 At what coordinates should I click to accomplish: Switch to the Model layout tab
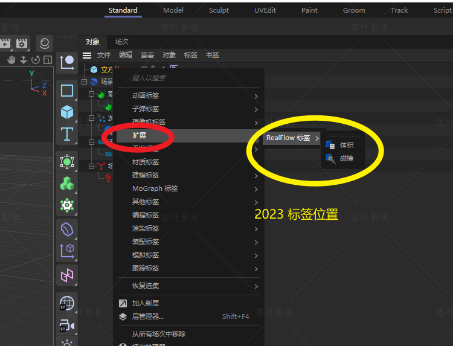pyautogui.click(x=173, y=10)
